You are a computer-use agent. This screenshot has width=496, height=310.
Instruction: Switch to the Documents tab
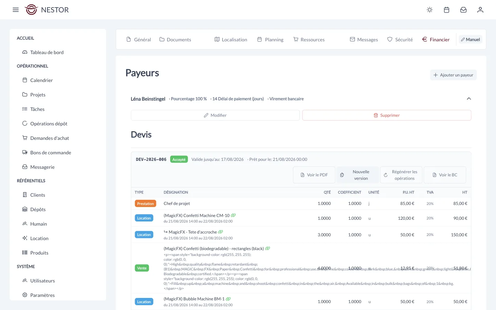pyautogui.click(x=175, y=40)
